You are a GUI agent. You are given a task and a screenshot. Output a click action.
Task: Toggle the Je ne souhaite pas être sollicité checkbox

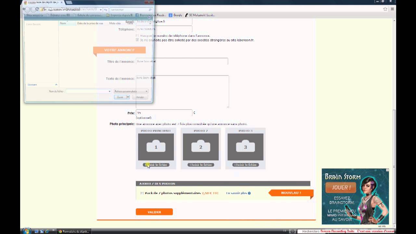click(x=137, y=40)
